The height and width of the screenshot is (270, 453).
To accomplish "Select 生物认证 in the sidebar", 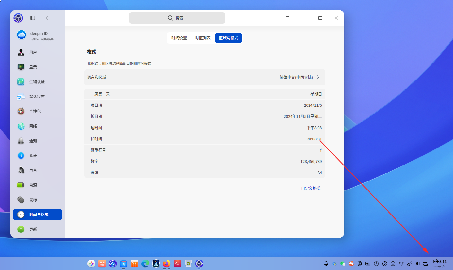I will 38,82.
